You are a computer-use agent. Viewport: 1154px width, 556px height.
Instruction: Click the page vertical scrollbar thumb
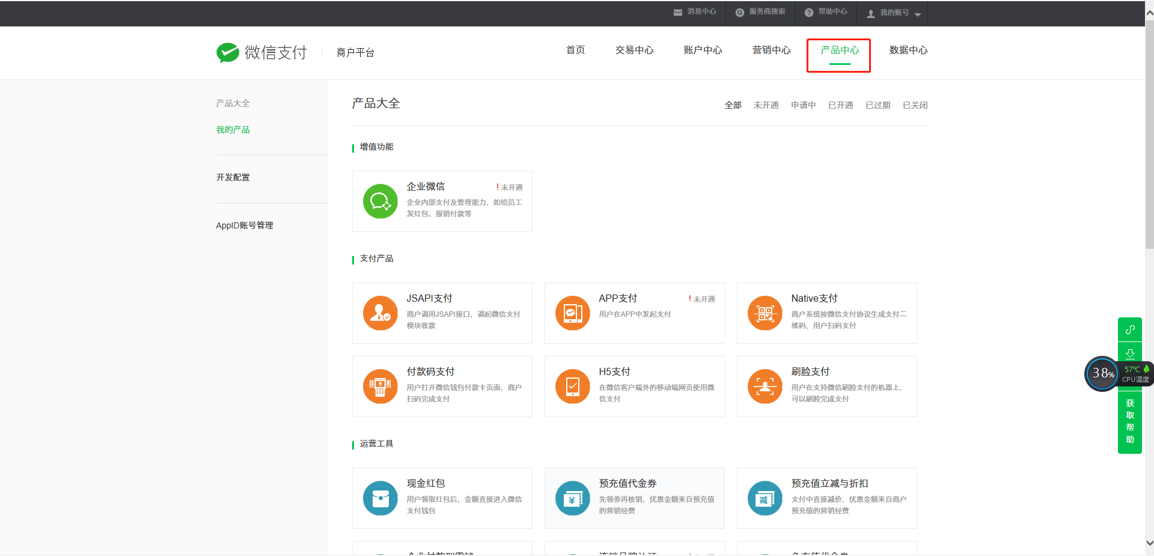pyautogui.click(x=1149, y=132)
